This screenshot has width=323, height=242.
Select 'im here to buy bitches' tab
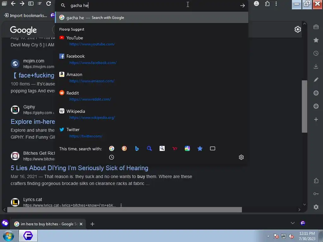(48, 224)
